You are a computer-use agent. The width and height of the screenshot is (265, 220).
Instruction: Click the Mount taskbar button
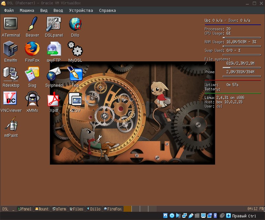42,209
